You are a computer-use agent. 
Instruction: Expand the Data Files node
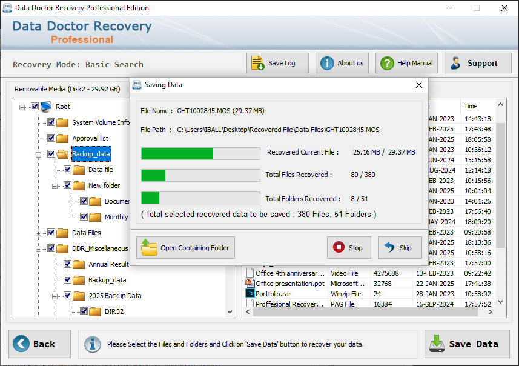click(x=38, y=233)
